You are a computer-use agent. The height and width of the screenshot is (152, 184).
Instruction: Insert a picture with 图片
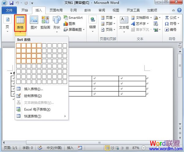coord(34,22)
